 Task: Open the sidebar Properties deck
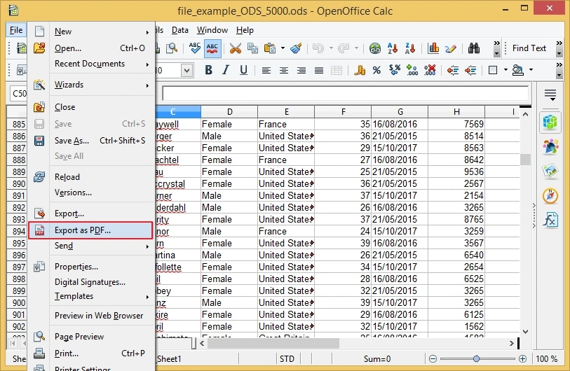[x=550, y=122]
